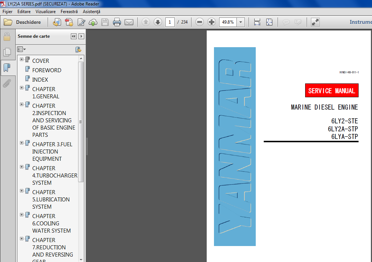
Task: Go to next page arrow
Action: tap(158, 22)
